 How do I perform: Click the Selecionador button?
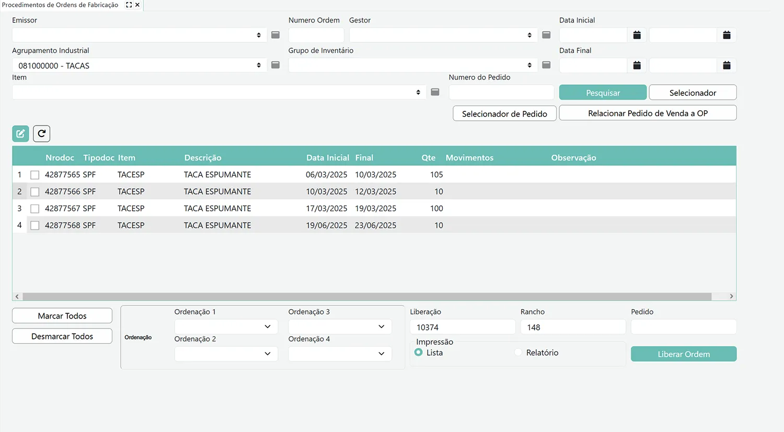click(693, 93)
